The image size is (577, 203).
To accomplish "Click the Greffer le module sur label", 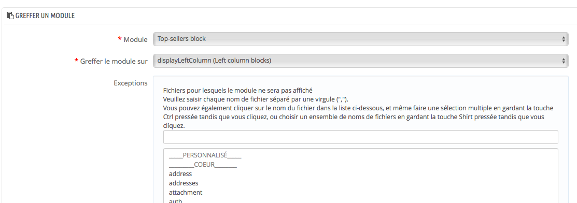I will pyautogui.click(x=114, y=61).
